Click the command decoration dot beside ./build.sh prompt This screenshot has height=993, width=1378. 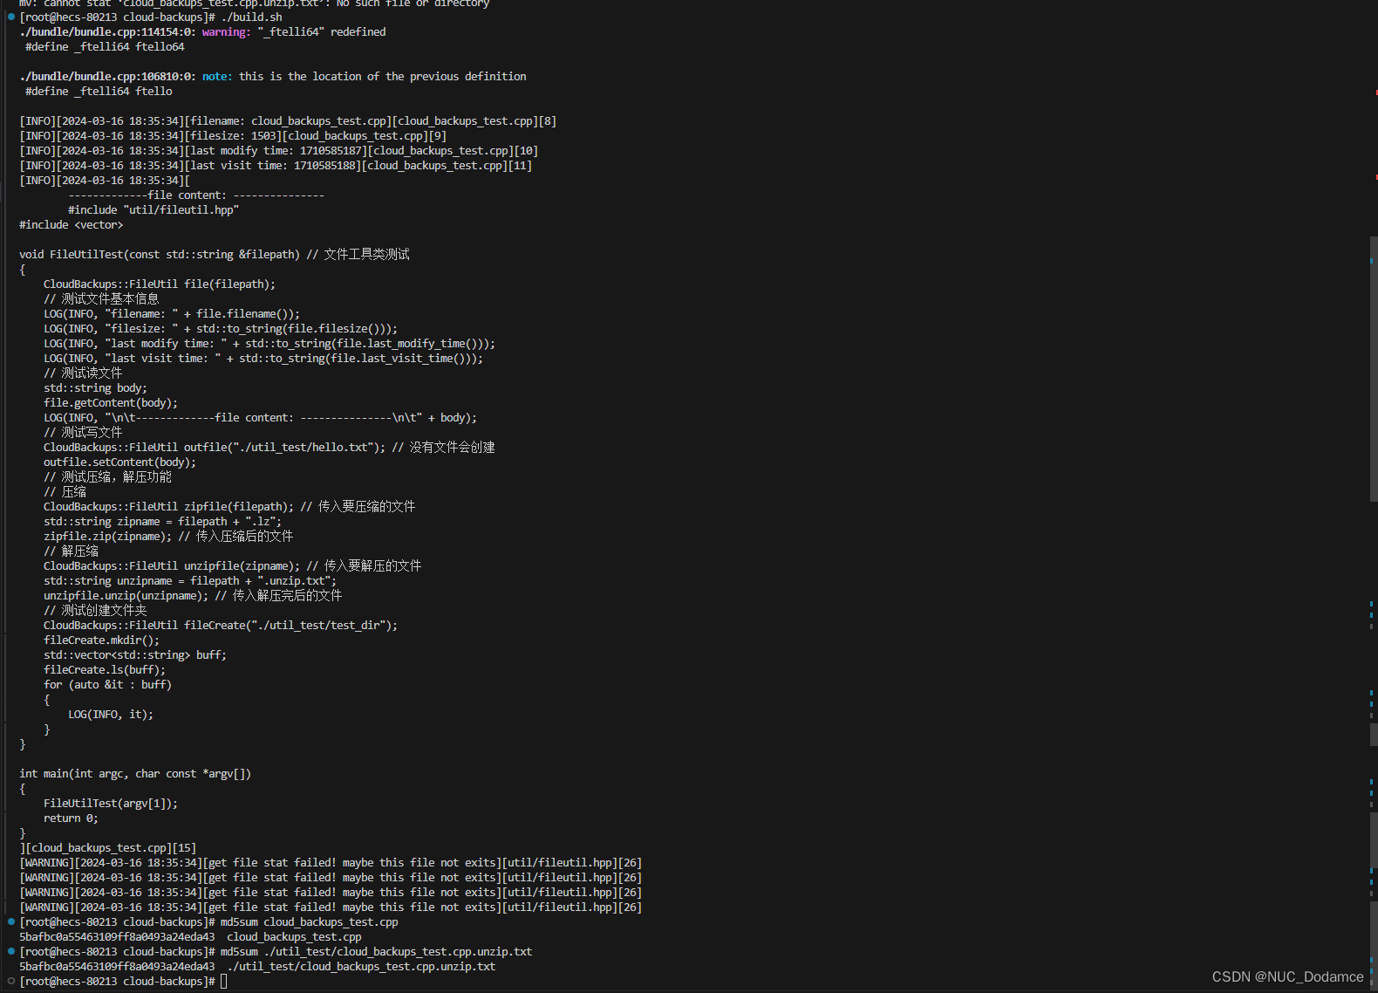(11, 17)
